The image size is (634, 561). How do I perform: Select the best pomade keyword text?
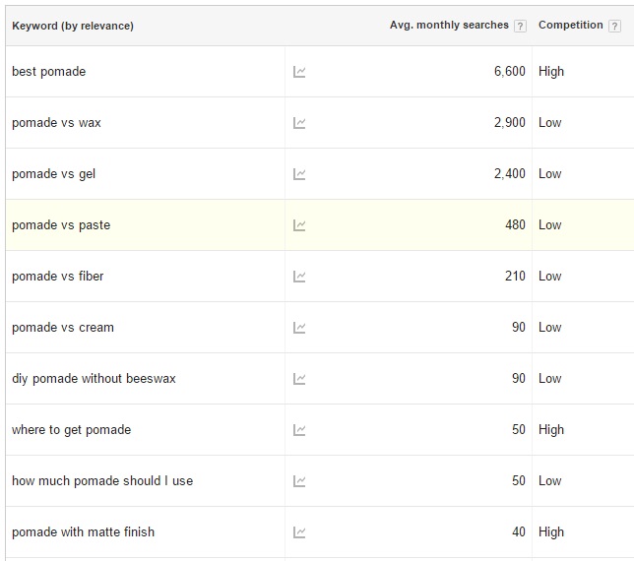48,72
